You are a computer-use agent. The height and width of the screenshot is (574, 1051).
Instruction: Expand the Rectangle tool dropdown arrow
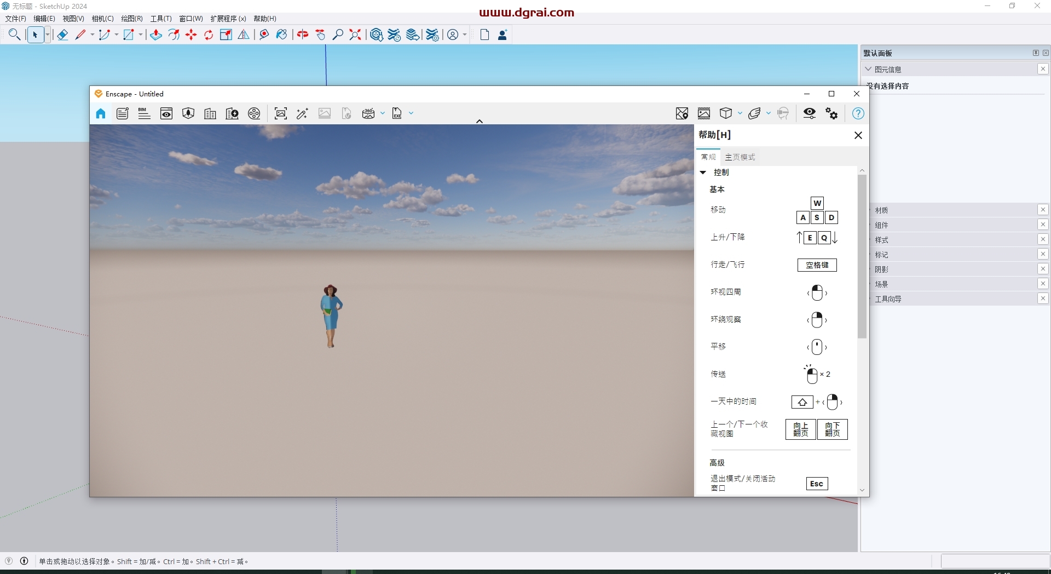141,35
